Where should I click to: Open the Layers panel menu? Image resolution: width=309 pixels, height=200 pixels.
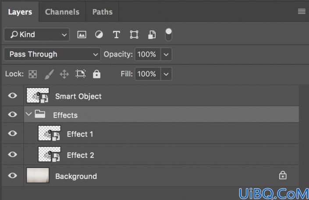point(302,11)
